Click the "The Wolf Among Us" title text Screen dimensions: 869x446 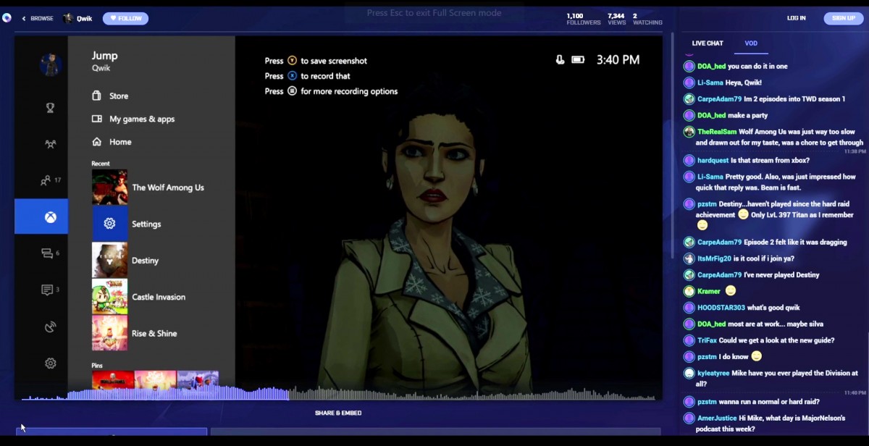[x=168, y=188]
